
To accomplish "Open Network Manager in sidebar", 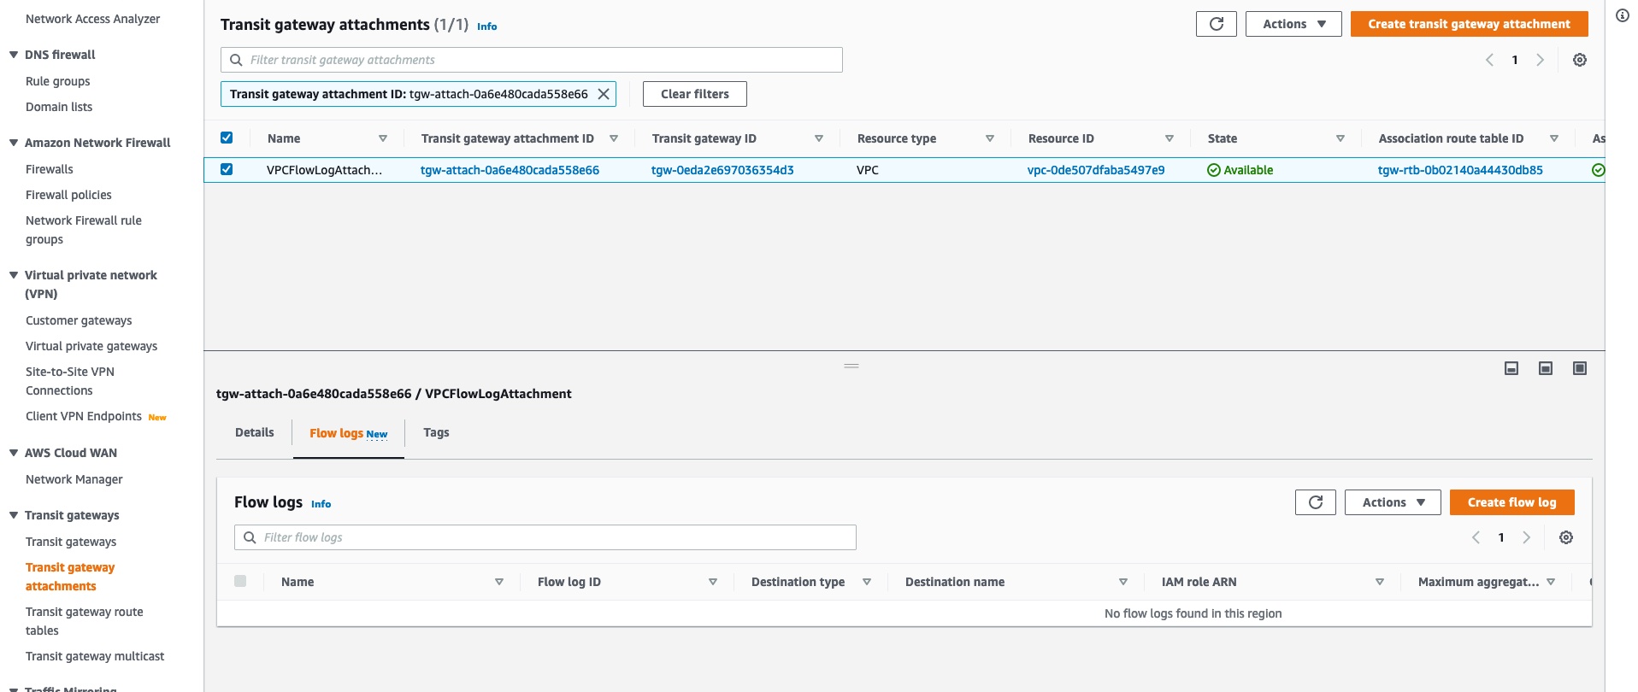I will click(x=74, y=479).
